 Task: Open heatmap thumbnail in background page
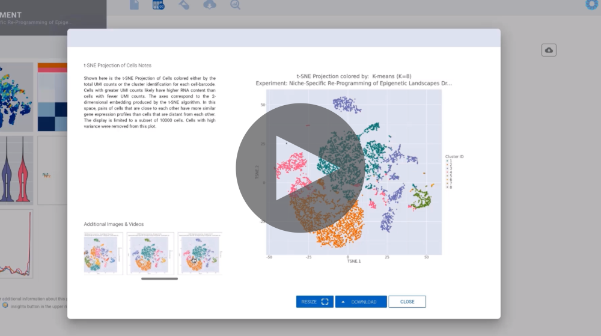tap(52, 97)
